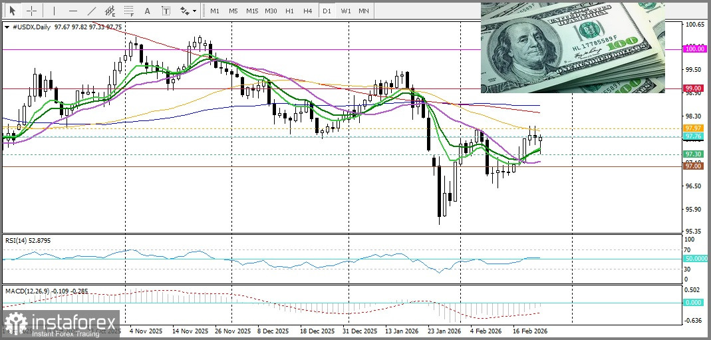Activate the crosshair tool

31,11
